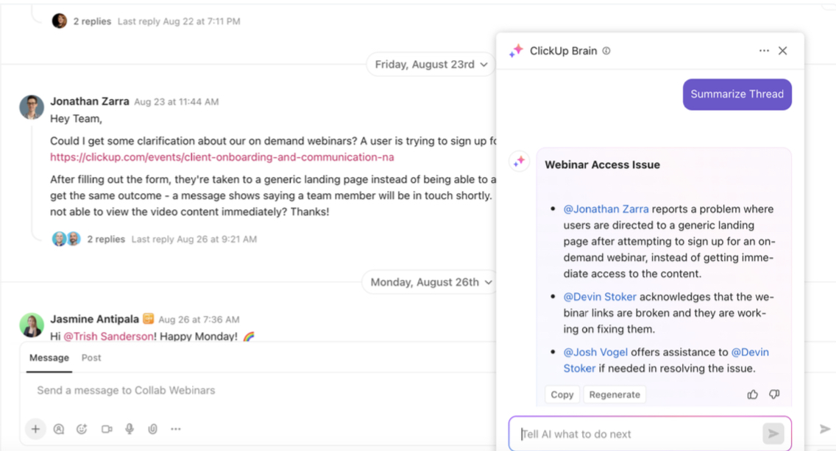
Task: Expand the Friday, August 23rd date dropdown
Action: pos(431,64)
